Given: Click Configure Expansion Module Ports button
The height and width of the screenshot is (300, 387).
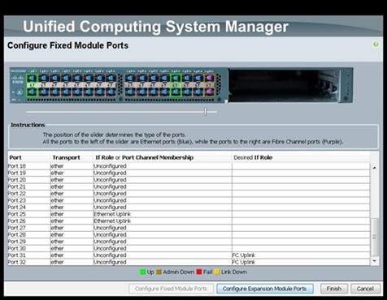Looking at the screenshot, I should (x=265, y=289).
